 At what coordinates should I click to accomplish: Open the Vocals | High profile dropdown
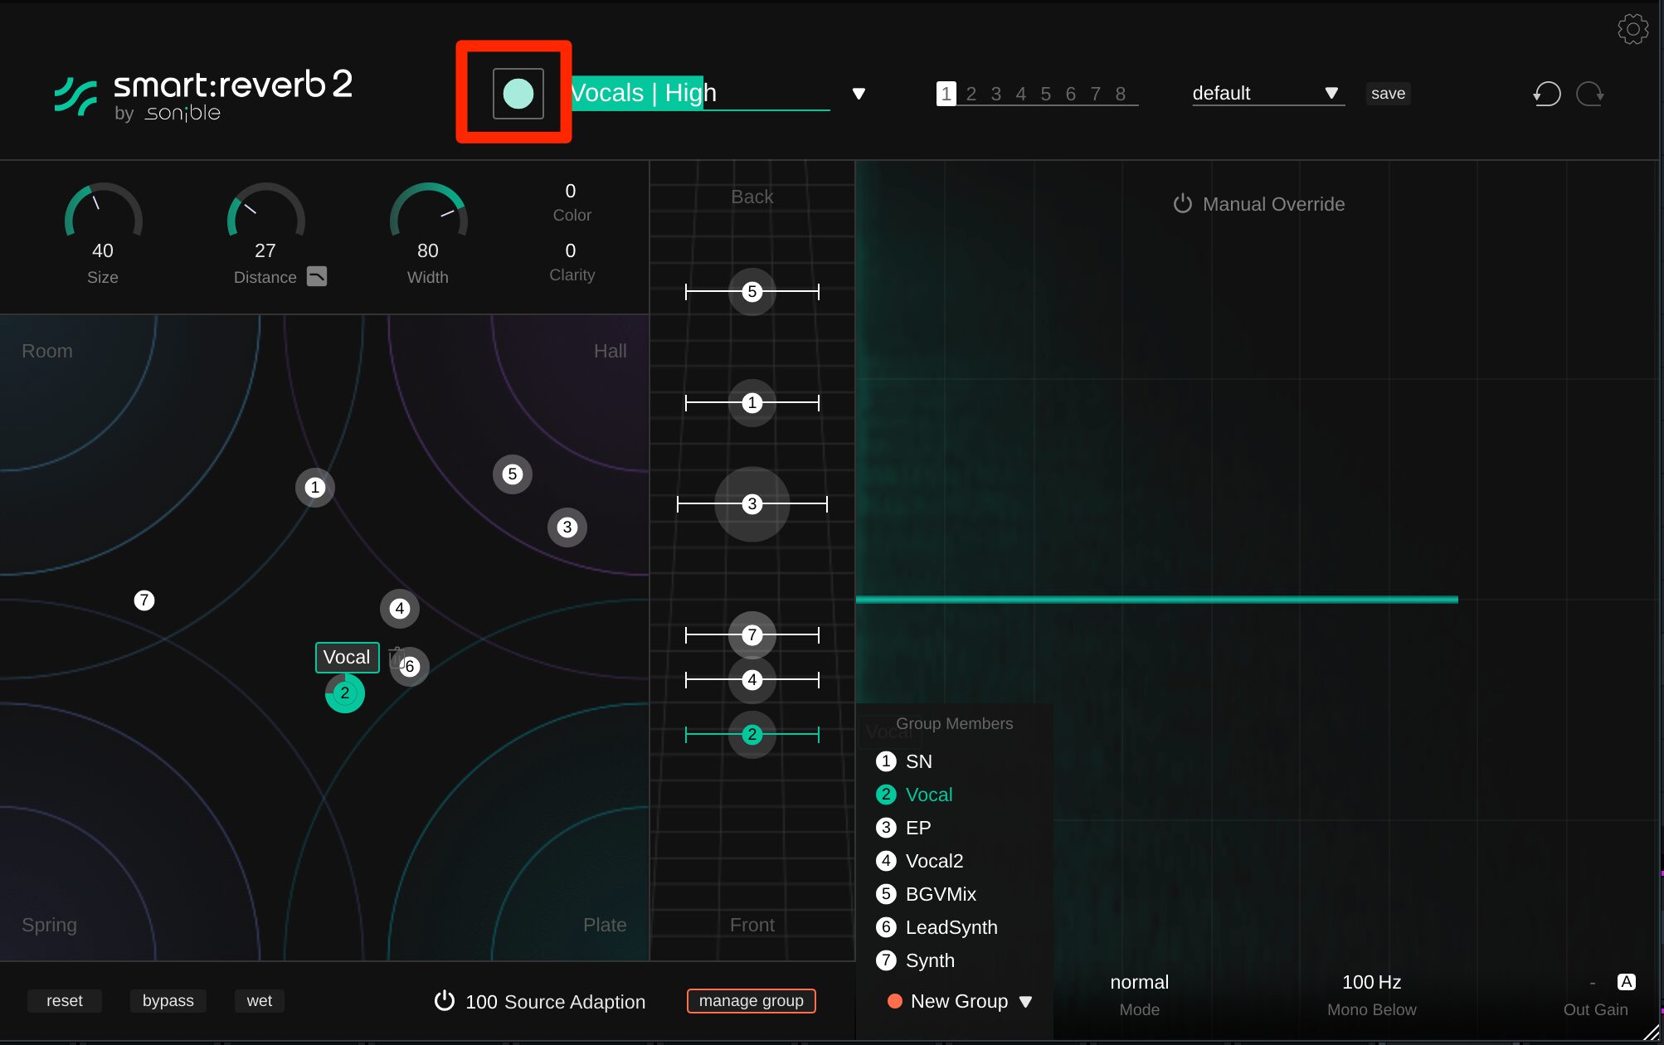pos(859,94)
